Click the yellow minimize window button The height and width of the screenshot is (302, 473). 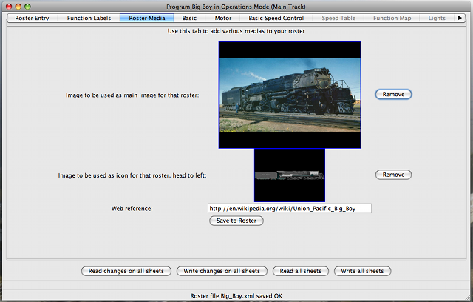point(18,7)
